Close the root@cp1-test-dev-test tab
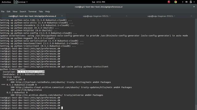Image resolution: width=197 pixels, height=110 pixels. point(62,16)
